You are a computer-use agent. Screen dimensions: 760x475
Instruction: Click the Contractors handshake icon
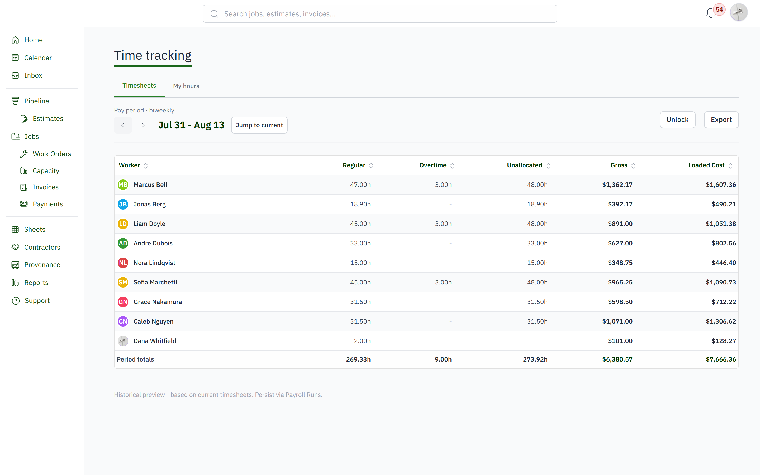(15, 247)
